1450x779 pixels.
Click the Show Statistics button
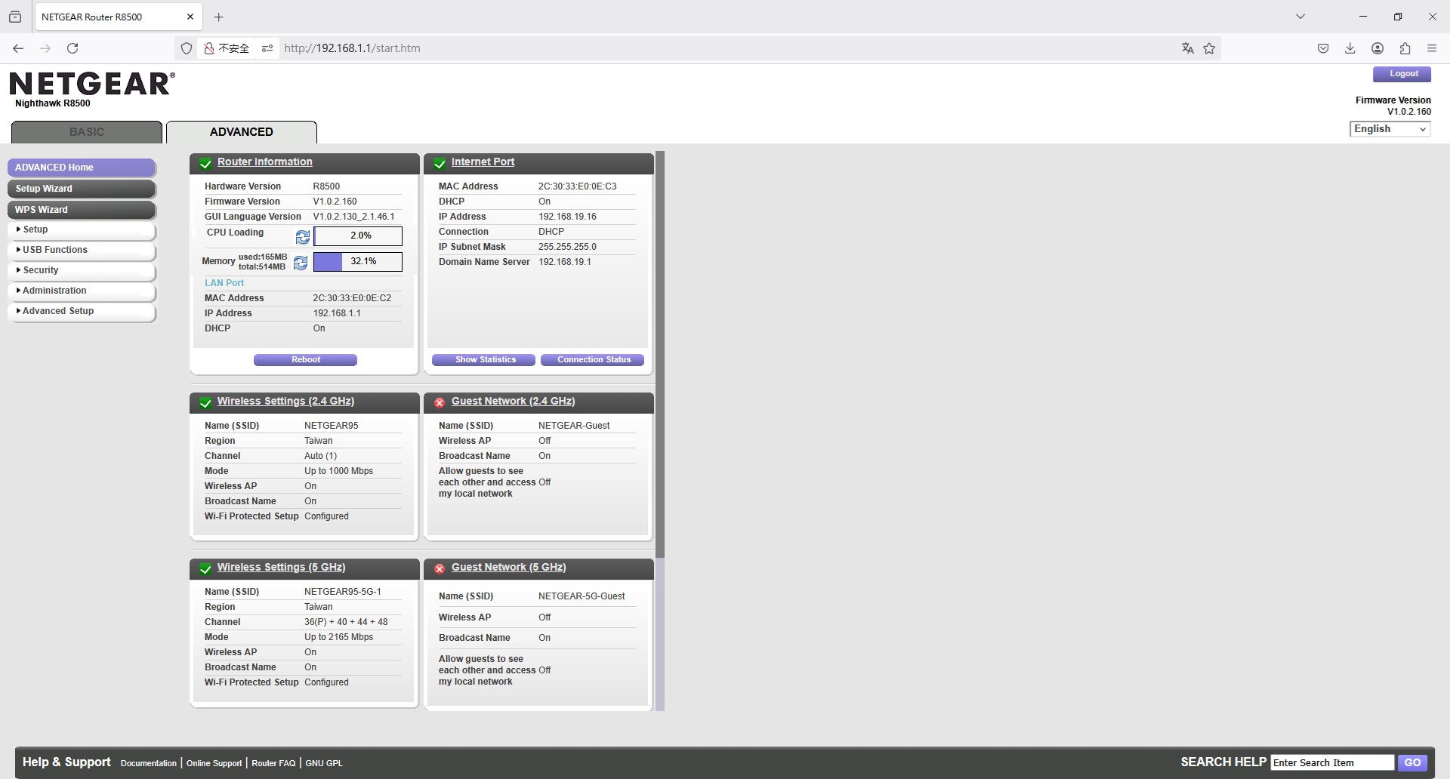[483, 360]
